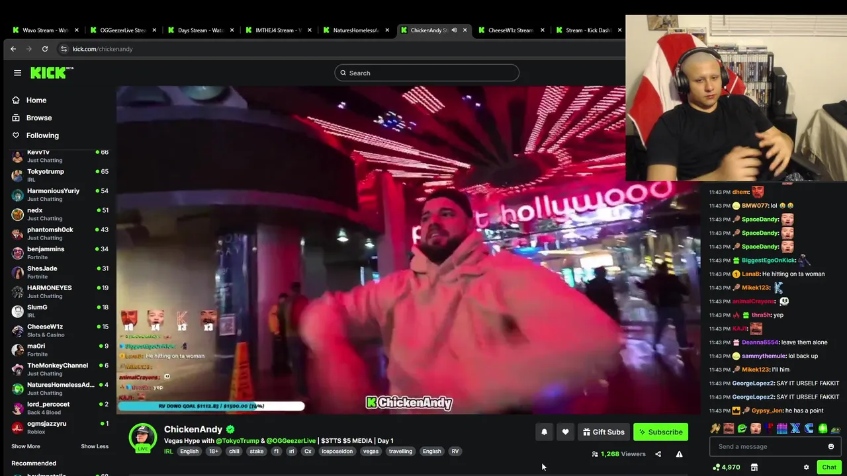847x476 pixels.
Task: Open KevvTv channel in the sidebar
Action: pyautogui.click(x=60, y=156)
